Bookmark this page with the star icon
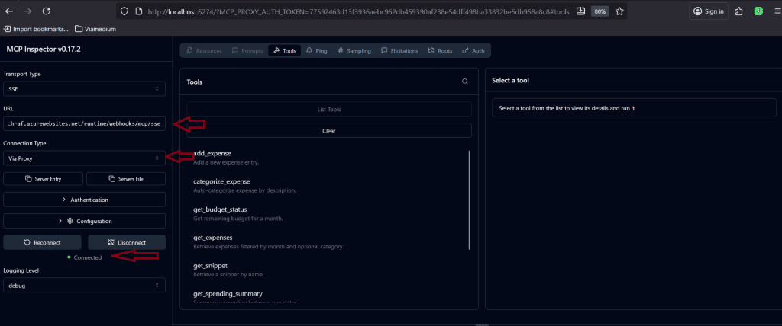782x326 pixels. (x=619, y=11)
